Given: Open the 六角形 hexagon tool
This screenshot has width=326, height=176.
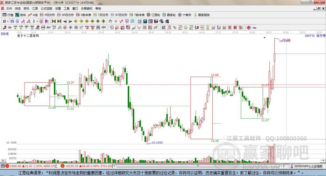Looking at the screenshot, I should (185, 15).
